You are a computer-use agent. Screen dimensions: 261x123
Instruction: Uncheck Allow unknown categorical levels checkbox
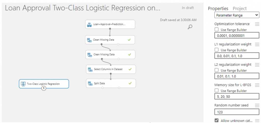point(217,120)
